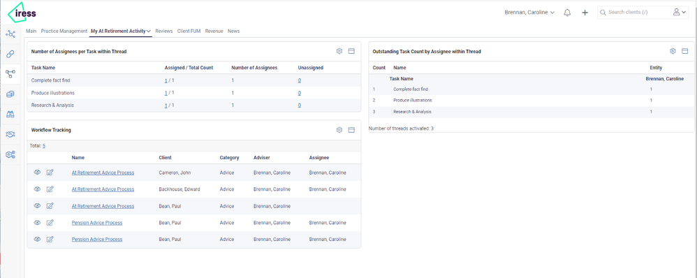Click the Assignee column header
This screenshot has width=697, height=278.
point(319,157)
